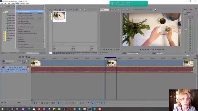Toggle loop playback in preview transport

pos(143,50)
